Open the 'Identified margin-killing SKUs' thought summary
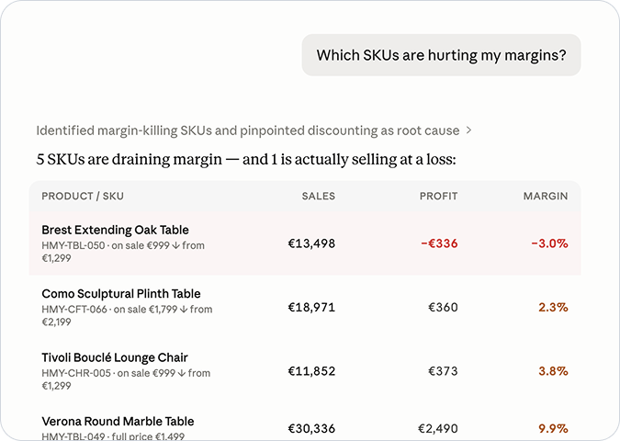This screenshot has width=620, height=441. pos(247,130)
